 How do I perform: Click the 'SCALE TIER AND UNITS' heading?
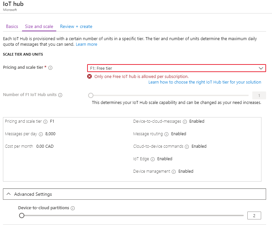[23, 54]
